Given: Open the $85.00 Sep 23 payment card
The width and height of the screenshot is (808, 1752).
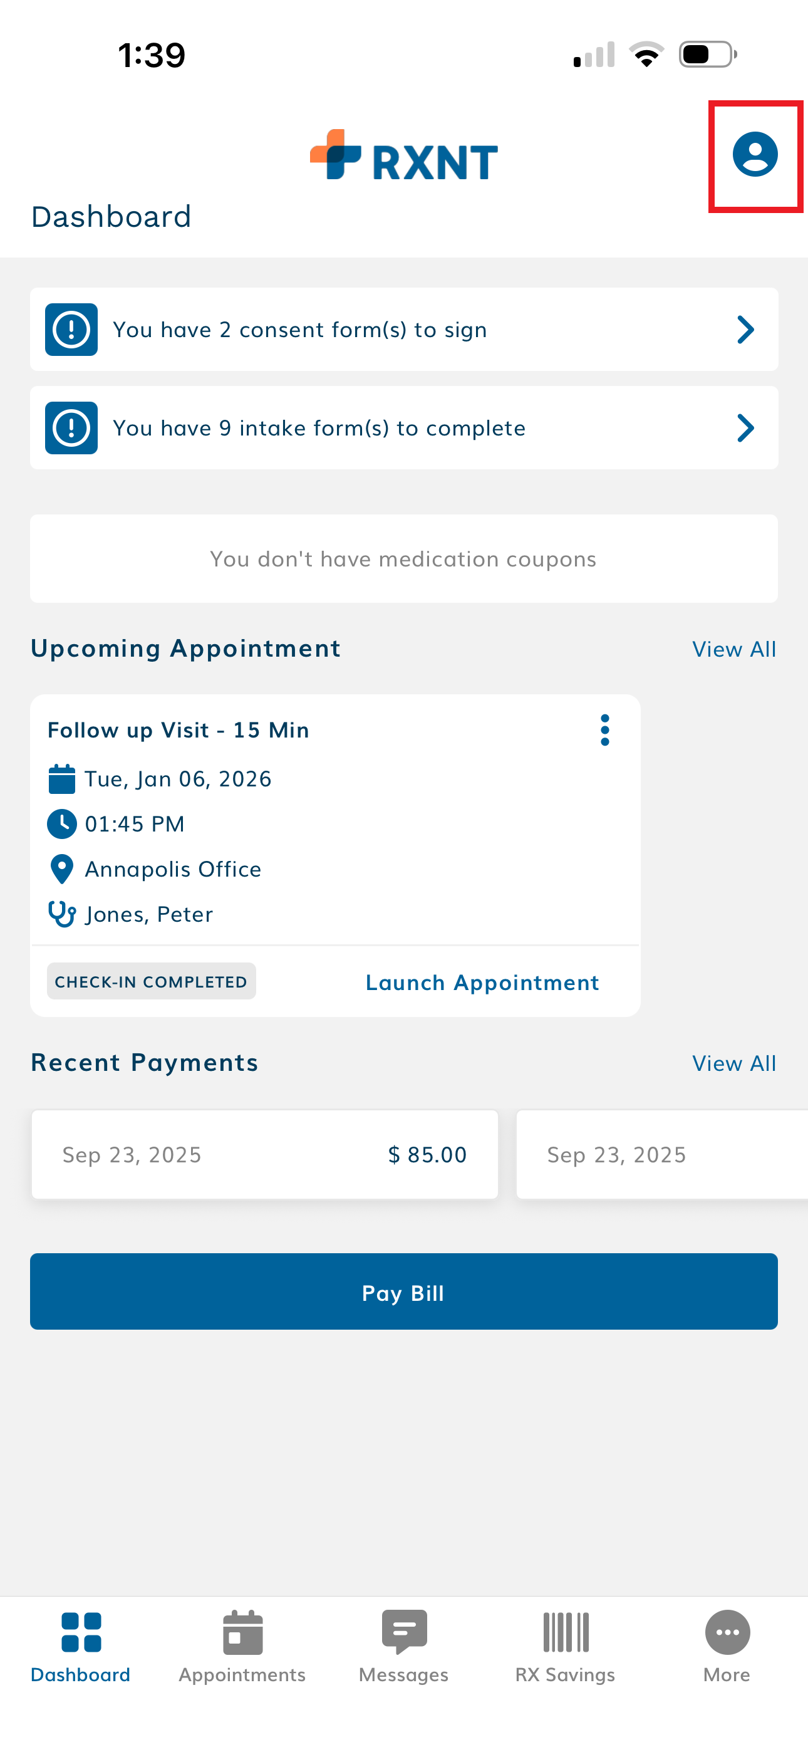Looking at the screenshot, I should (264, 1155).
